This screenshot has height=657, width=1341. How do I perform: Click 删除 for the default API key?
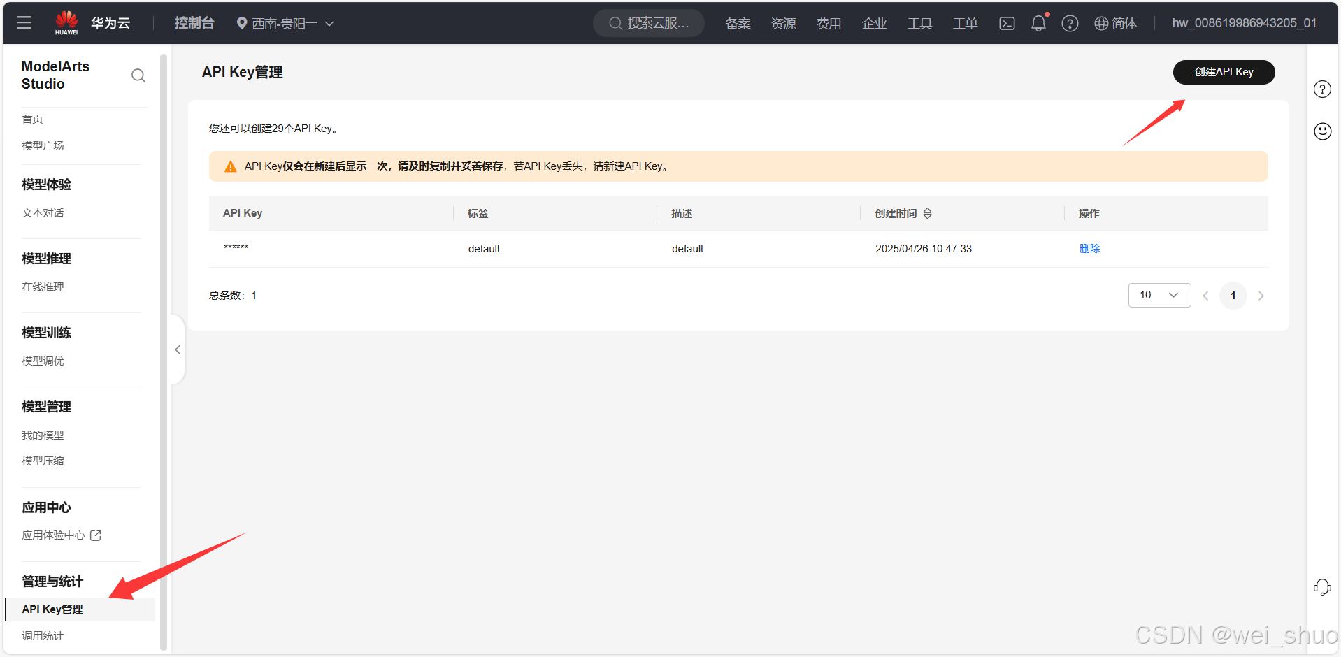pyautogui.click(x=1089, y=248)
